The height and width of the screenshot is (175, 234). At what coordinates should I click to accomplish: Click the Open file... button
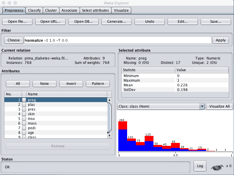(17, 22)
